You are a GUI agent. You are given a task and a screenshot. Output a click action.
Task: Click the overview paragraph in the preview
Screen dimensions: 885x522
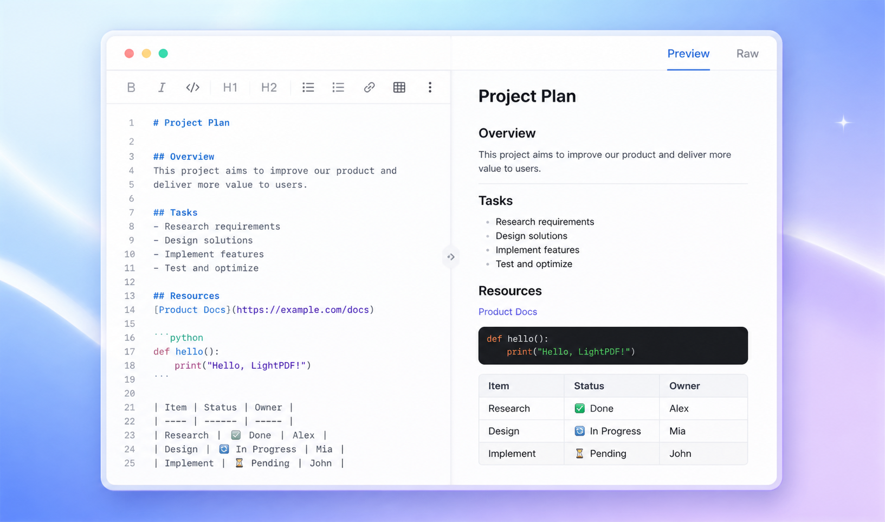tap(605, 162)
